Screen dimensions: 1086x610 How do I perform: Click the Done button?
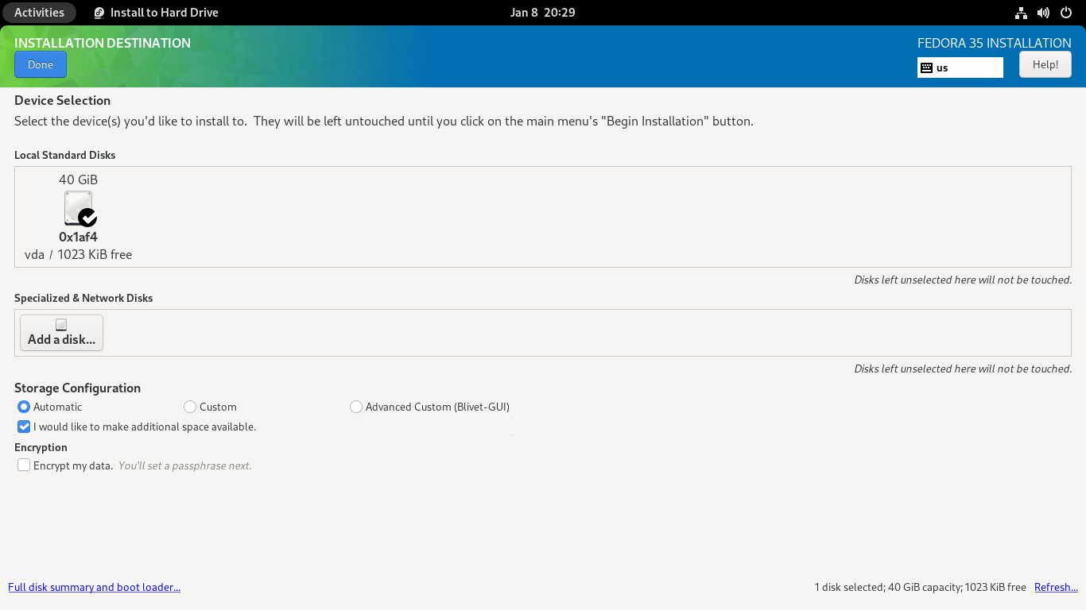[x=41, y=64]
